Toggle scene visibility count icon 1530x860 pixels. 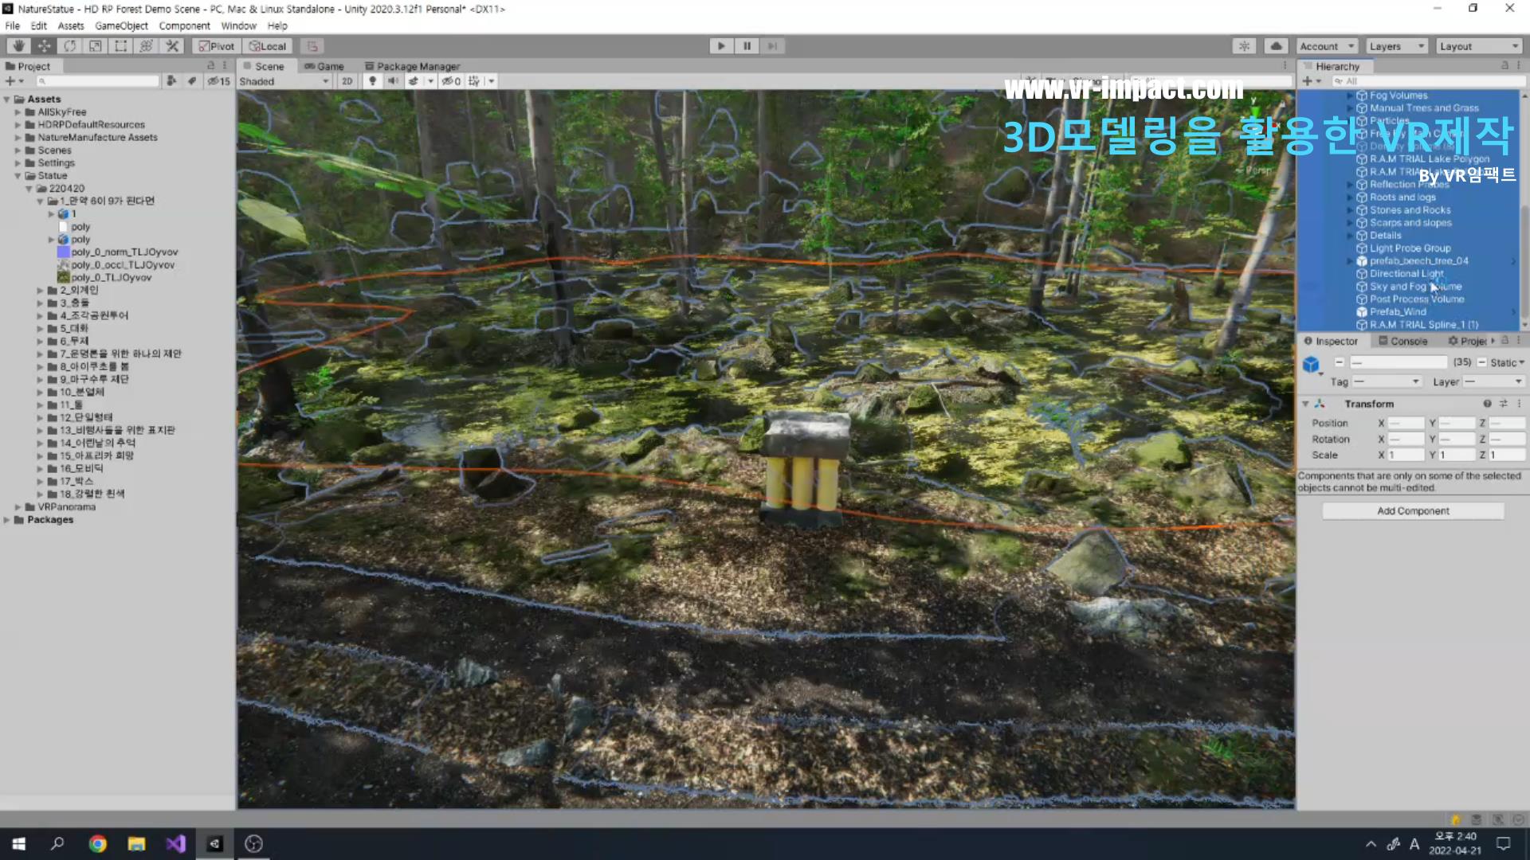pyautogui.click(x=452, y=81)
